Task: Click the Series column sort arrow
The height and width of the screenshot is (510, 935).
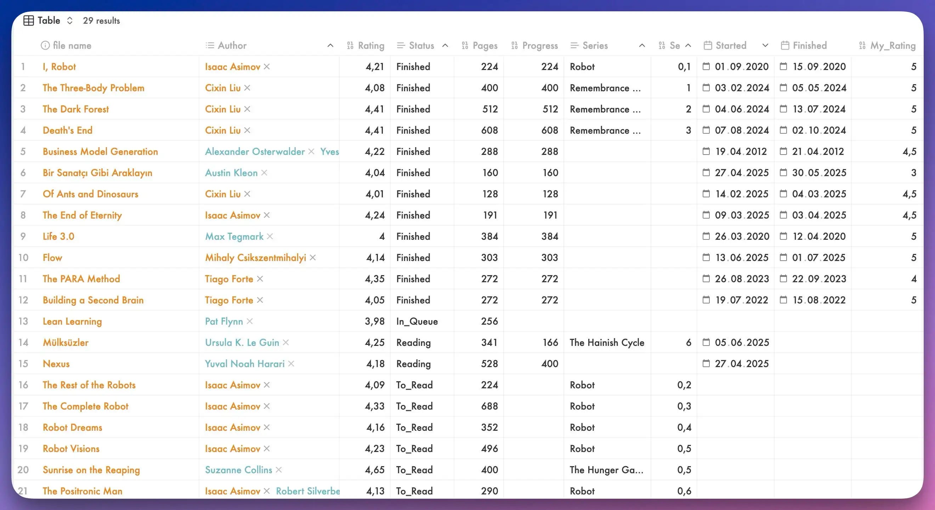Action: pos(642,46)
